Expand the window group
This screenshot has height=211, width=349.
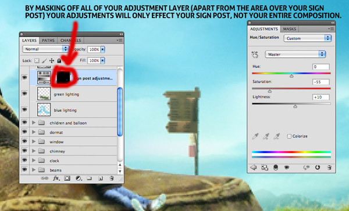tap(34, 141)
